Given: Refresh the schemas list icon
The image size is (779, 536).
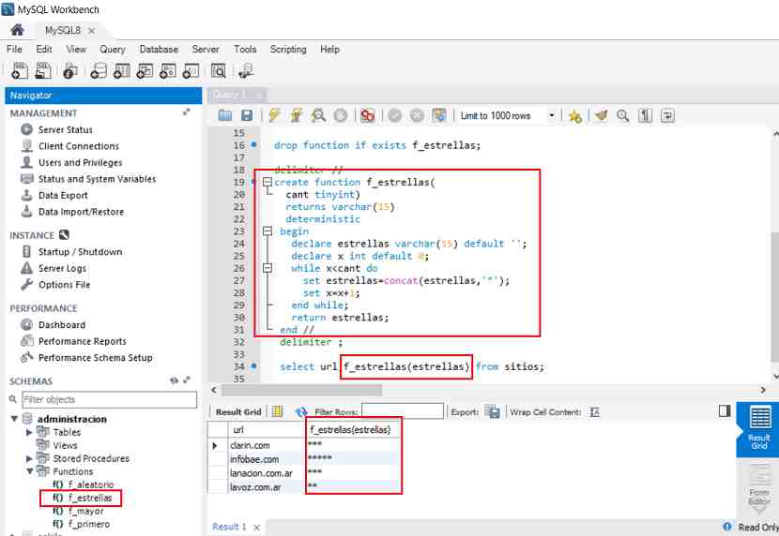Looking at the screenshot, I should point(174,380).
